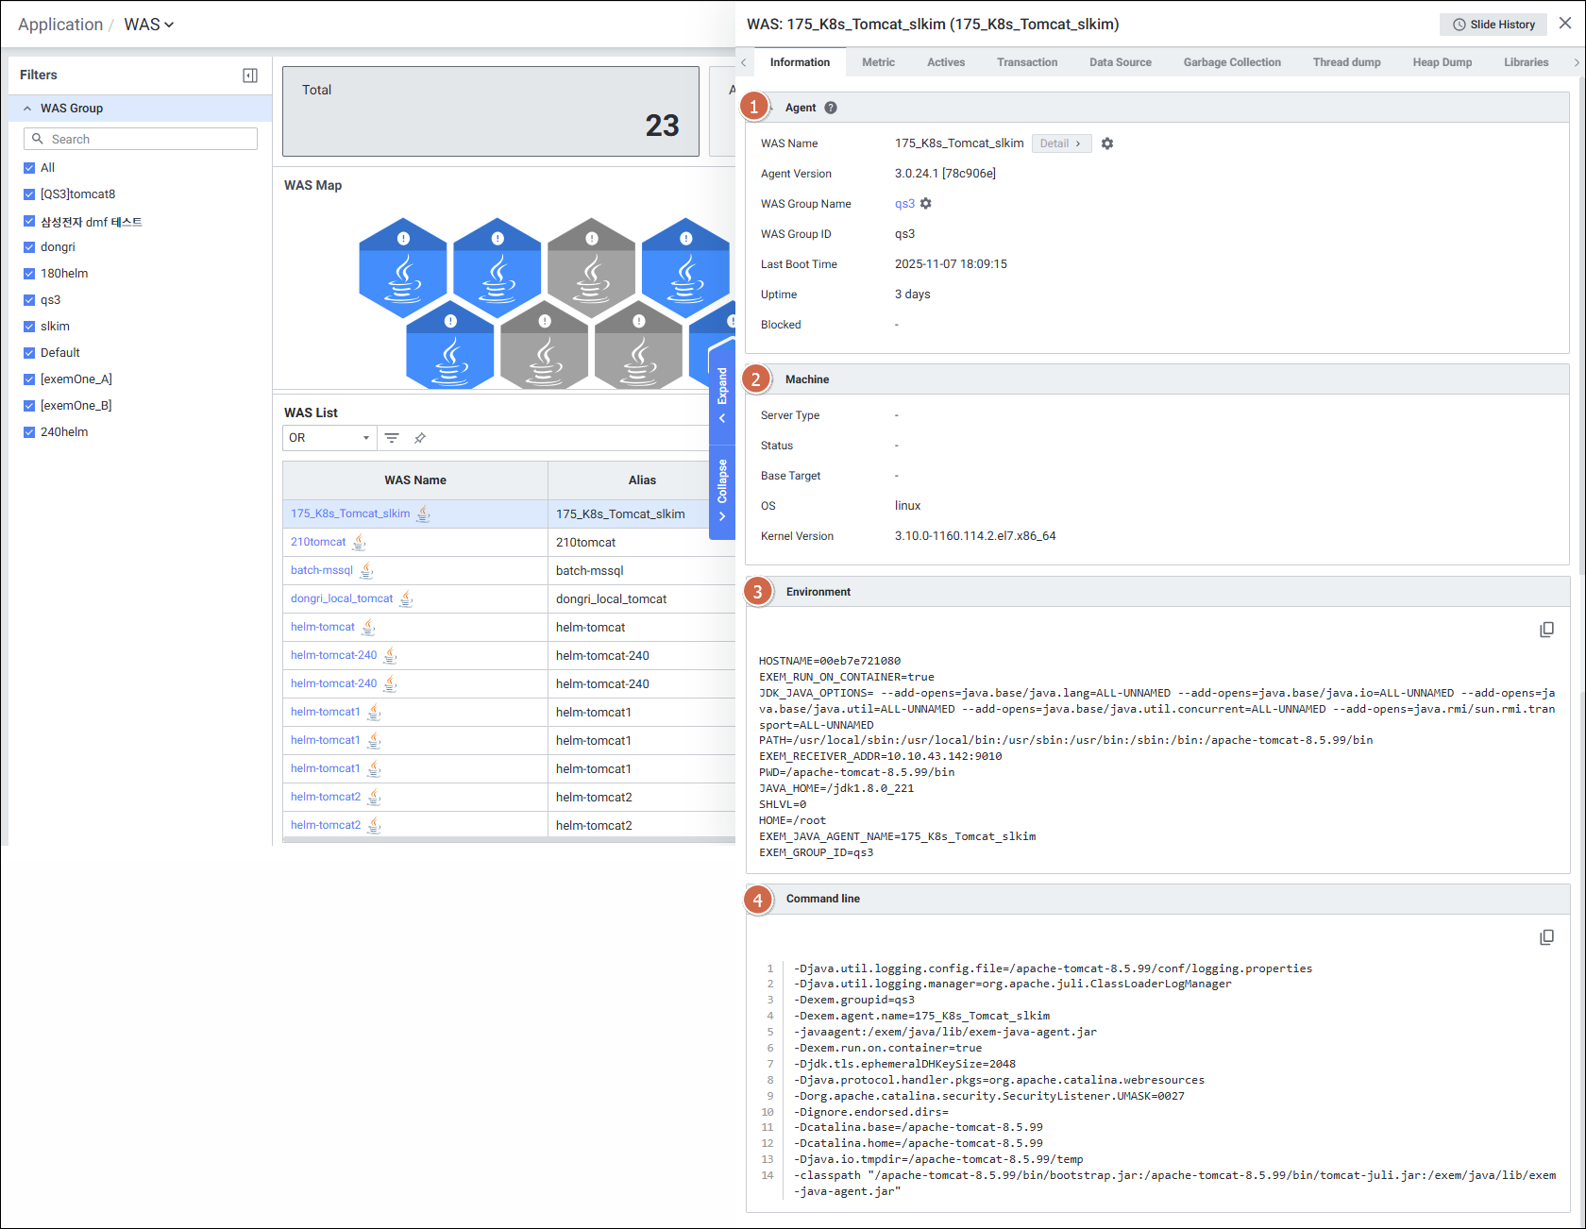The width and height of the screenshot is (1586, 1229).
Task: Open the Thread dump tab
Action: pos(1345,62)
